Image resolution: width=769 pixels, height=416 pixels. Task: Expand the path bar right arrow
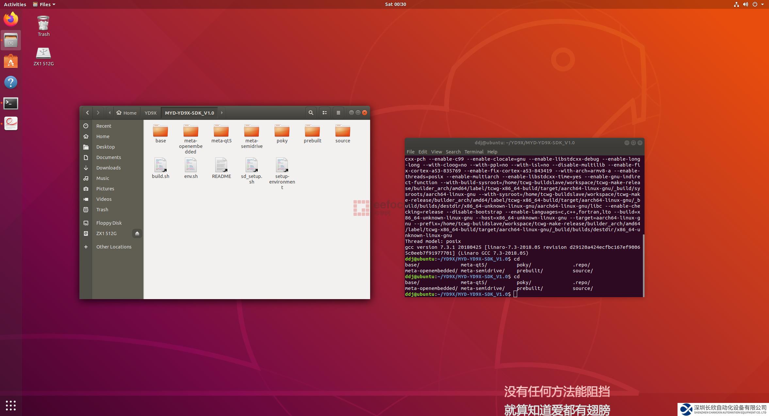click(x=222, y=113)
